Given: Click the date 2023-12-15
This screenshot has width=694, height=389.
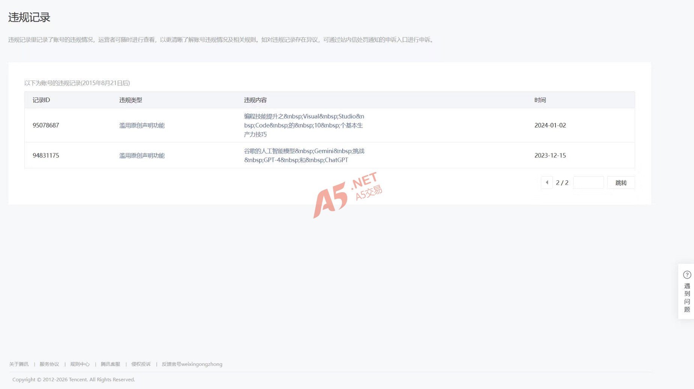Looking at the screenshot, I should point(550,156).
